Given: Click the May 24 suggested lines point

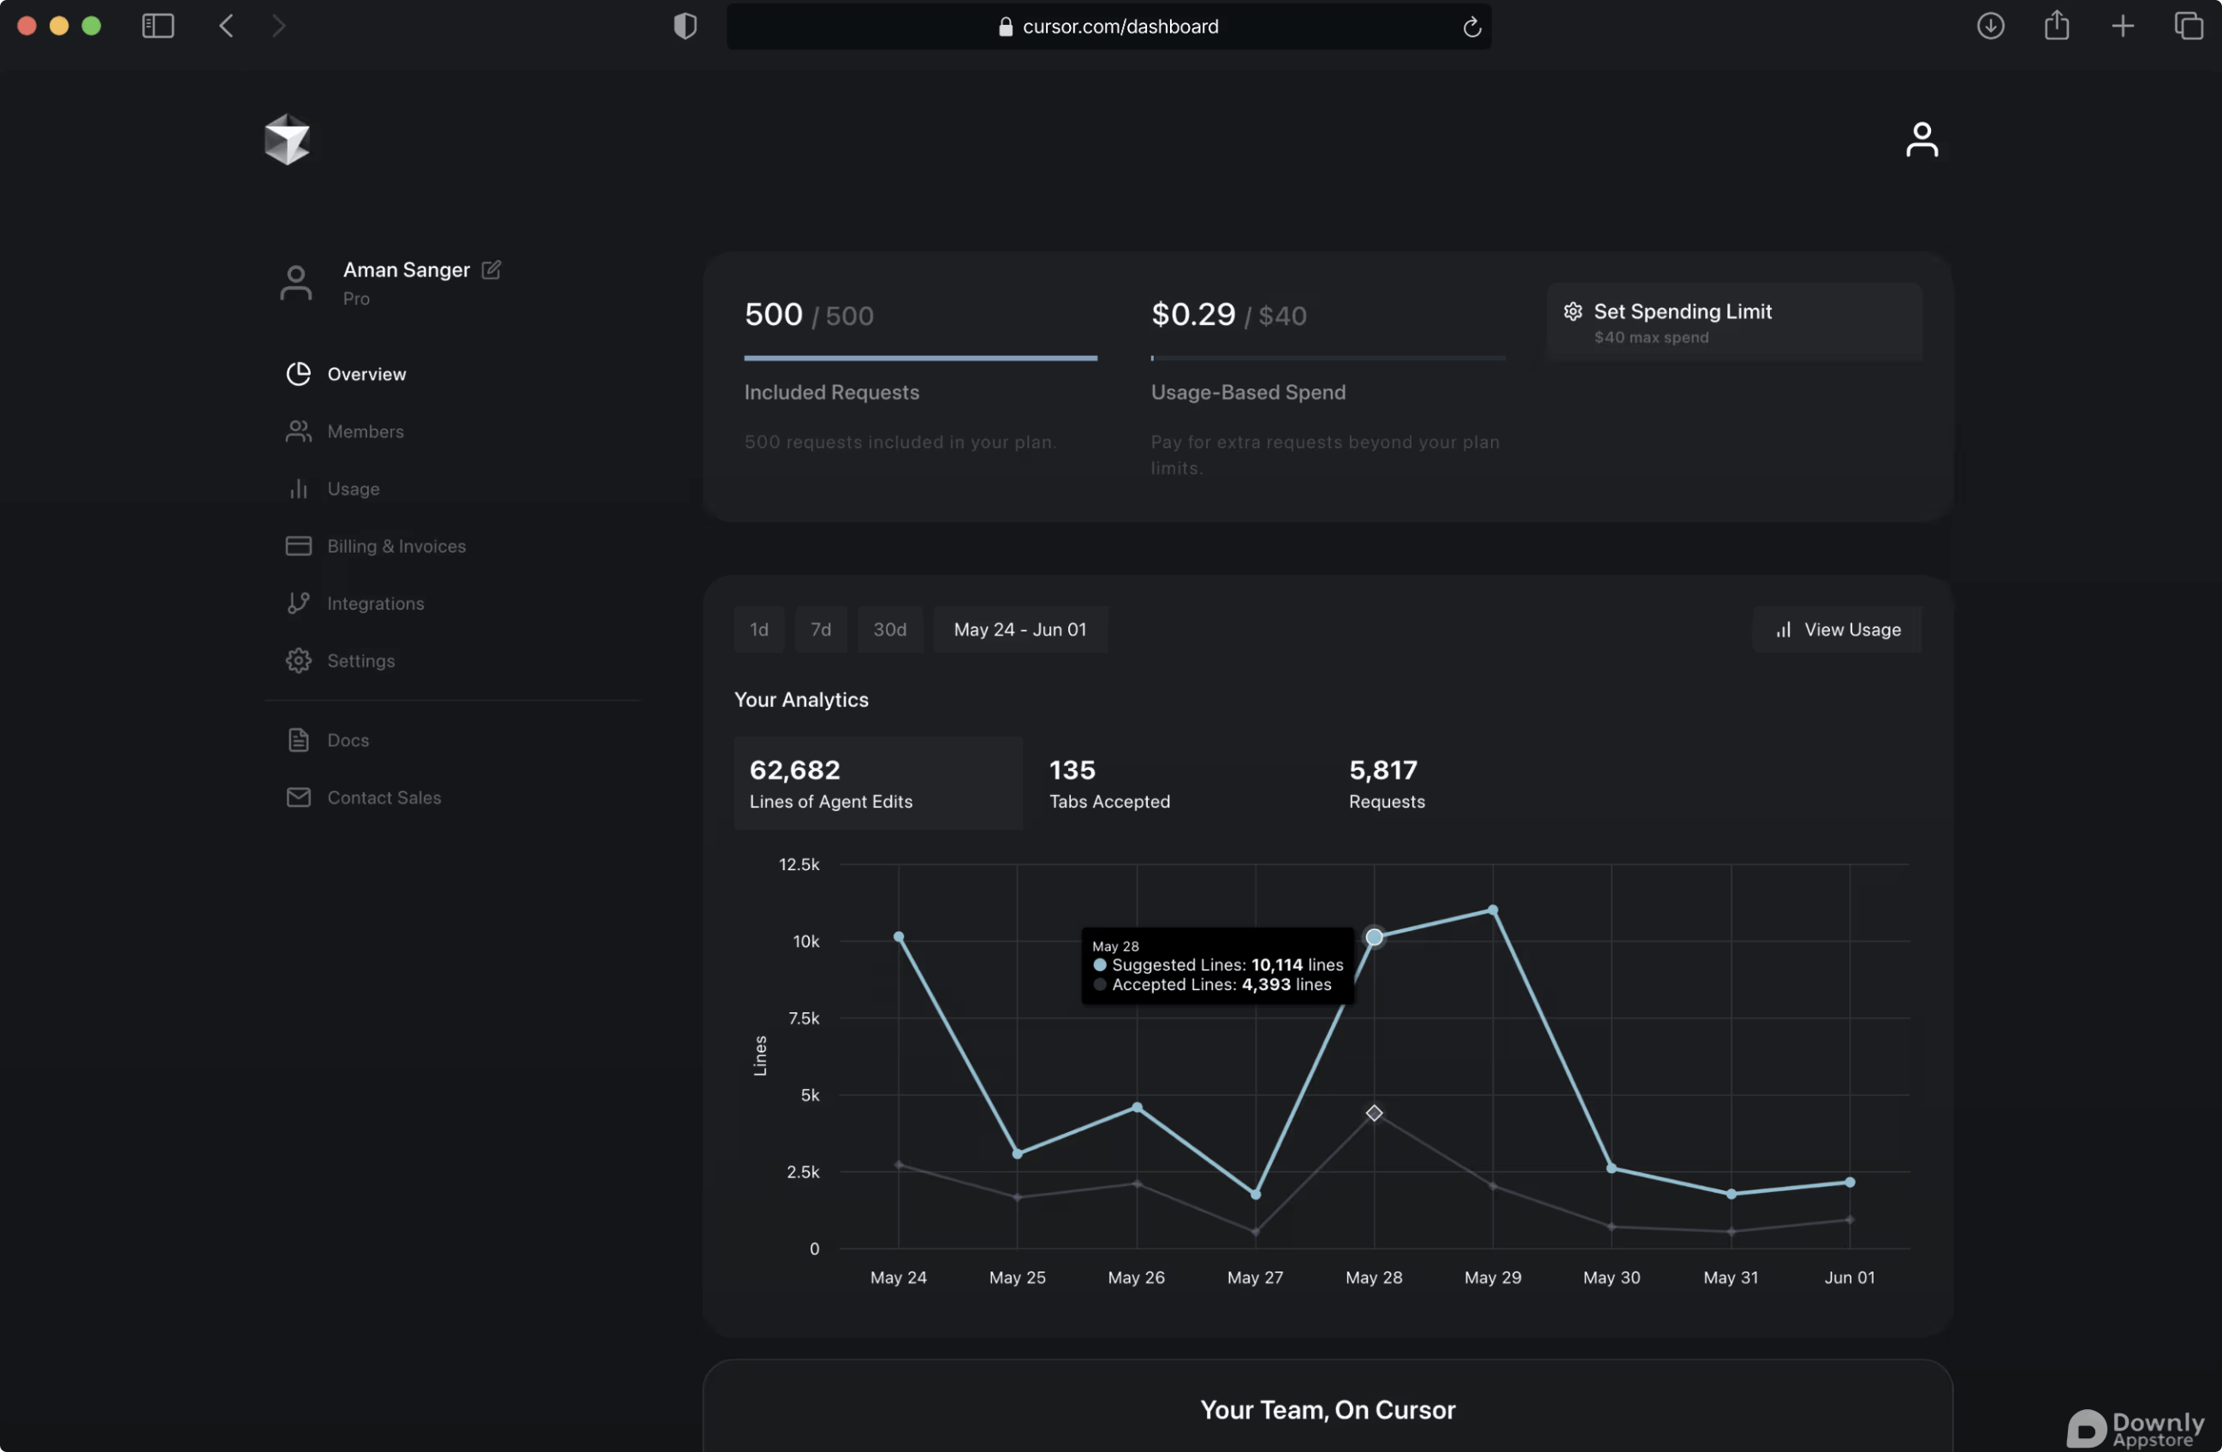Looking at the screenshot, I should pos(898,937).
